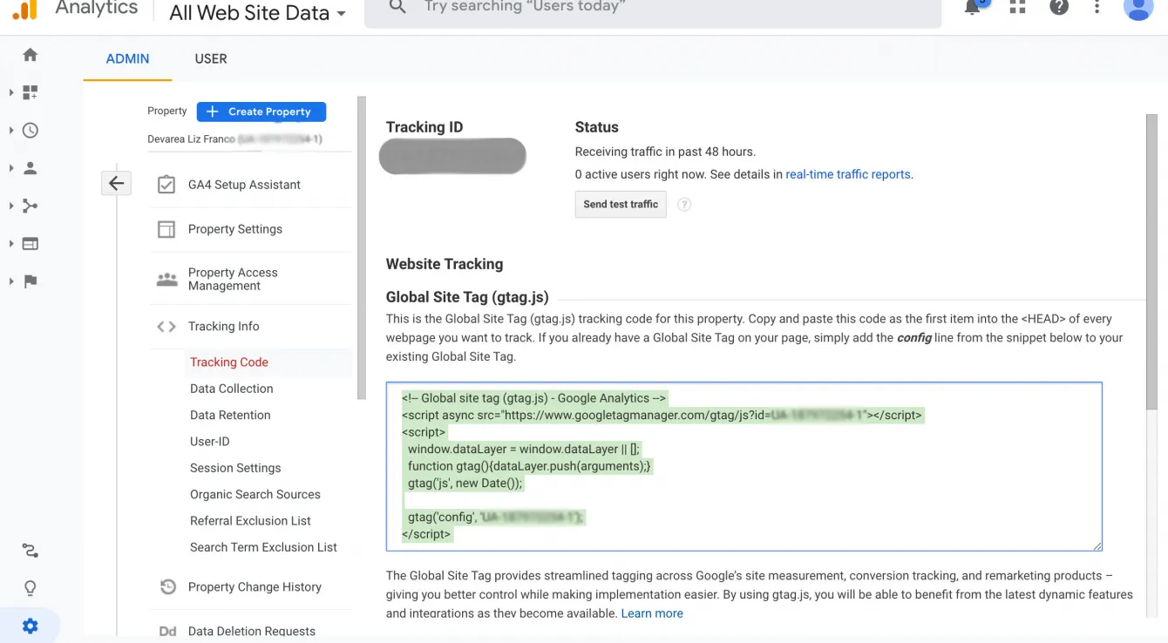Click the help icon beside Send test traffic

[x=684, y=205]
